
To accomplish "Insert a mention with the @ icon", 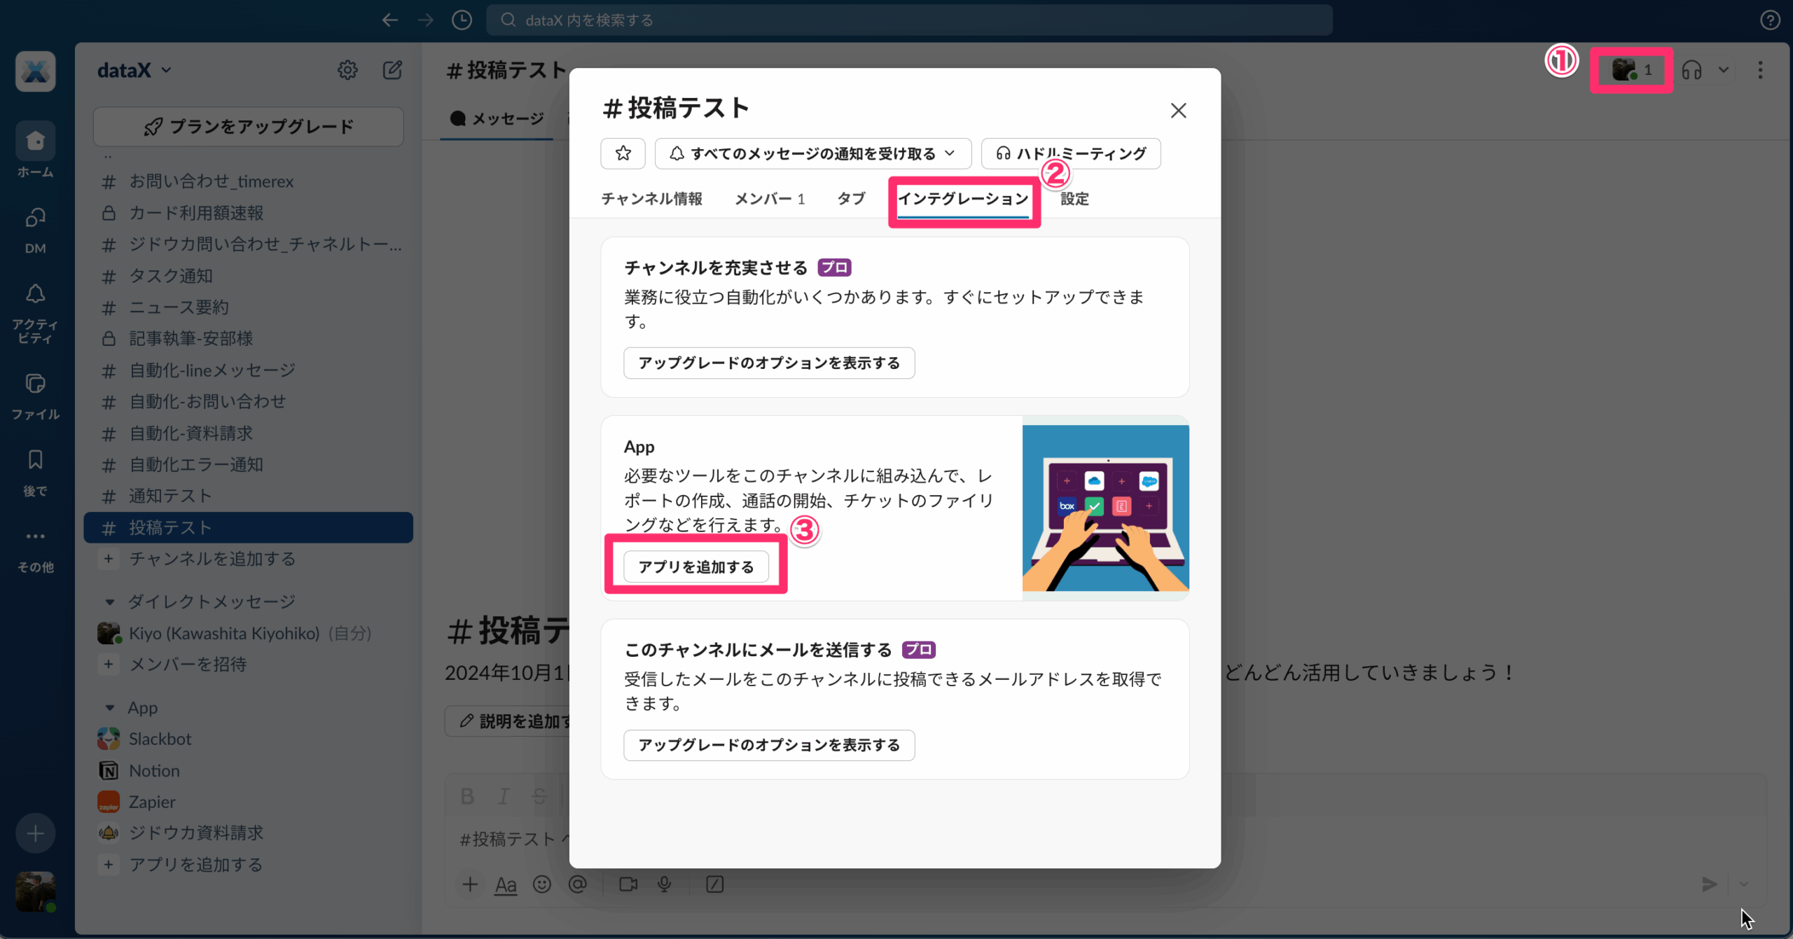I will [x=578, y=884].
